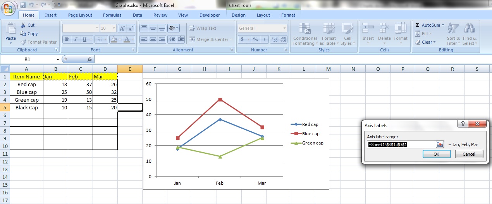
Task: Click the Fill Color paint bucket
Action: pos(113,39)
